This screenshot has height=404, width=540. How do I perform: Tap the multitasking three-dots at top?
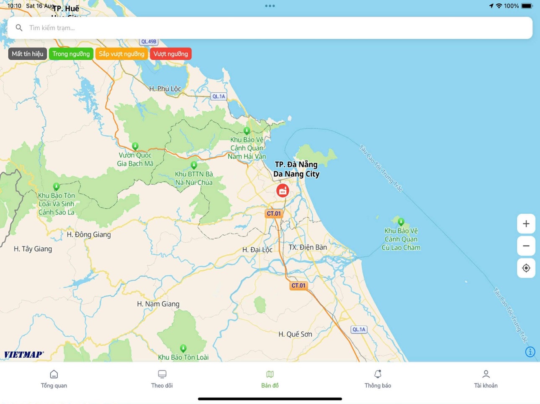click(270, 6)
